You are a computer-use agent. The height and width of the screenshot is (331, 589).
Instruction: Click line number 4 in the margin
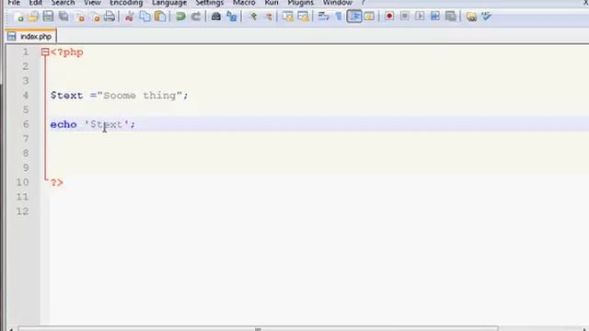(25, 96)
